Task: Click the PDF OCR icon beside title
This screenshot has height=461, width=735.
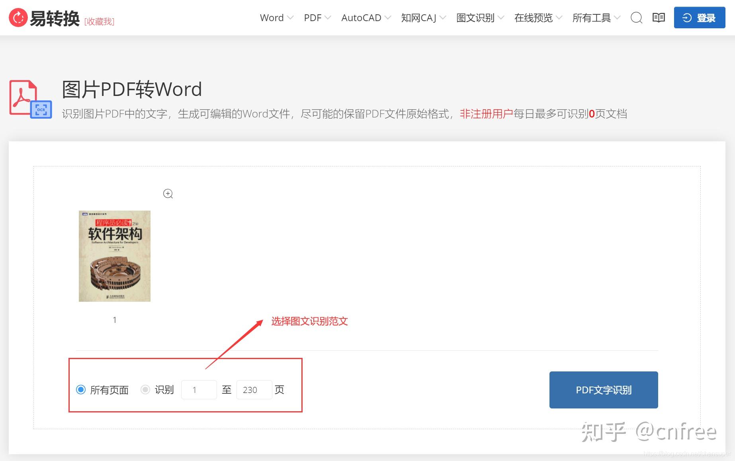Action: [x=31, y=99]
